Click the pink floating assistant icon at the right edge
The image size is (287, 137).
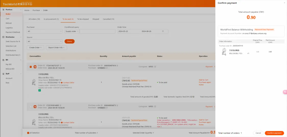click(285, 92)
